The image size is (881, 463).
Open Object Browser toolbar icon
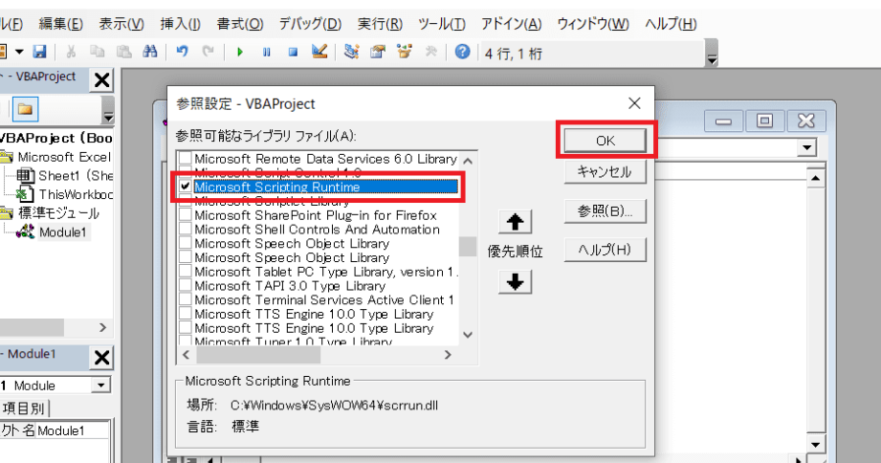click(405, 53)
